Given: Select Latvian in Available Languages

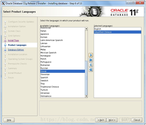Looking at the screenshot, I should coord(62,43).
